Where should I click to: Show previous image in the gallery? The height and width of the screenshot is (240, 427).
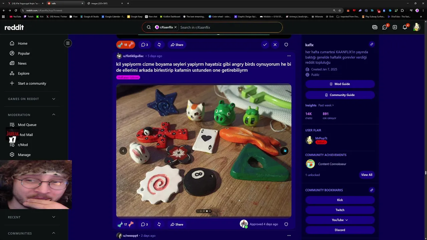[x=123, y=151]
